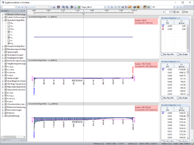The width and height of the screenshot is (194, 145).
Task: Check Nur Enden in the n-x table
Action: [178, 98]
